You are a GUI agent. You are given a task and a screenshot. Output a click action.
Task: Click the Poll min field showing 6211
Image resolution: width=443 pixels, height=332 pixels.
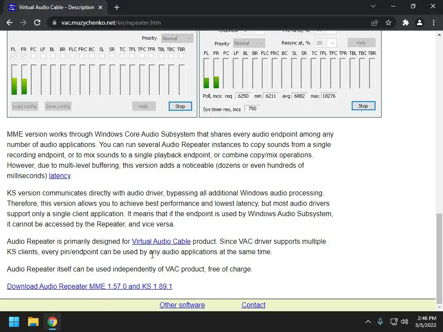coord(271,96)
